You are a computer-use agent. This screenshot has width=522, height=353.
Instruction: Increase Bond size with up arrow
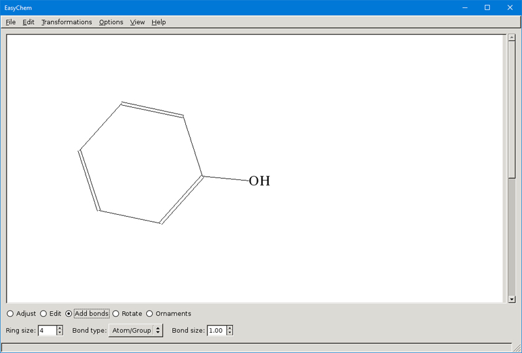click(230, 328)
